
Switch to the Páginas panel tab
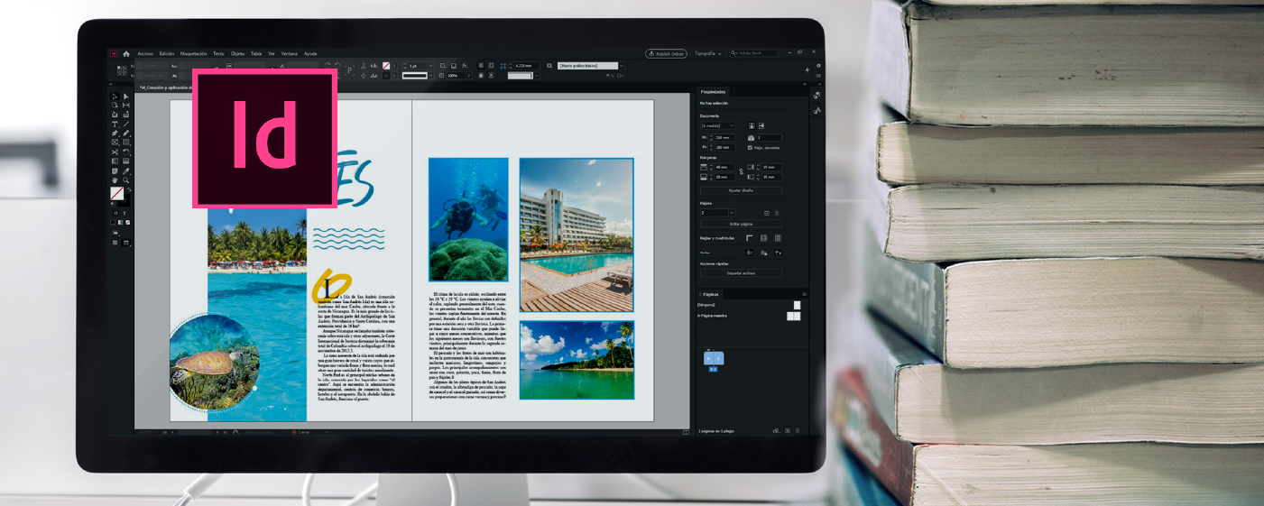coord(711,294)
